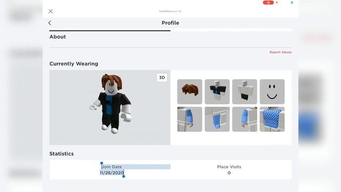Image resolution: width=341 pixels, height=192 pixels.
Task: Select the blue checkered leg item
Action: pyautogui.click(x=217, y=119)
